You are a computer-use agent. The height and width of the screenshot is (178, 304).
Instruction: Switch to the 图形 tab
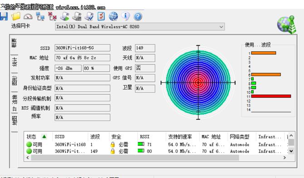(15, 81)
